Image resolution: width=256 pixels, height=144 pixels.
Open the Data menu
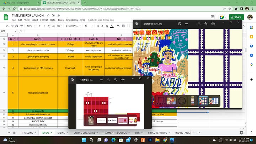53,20
